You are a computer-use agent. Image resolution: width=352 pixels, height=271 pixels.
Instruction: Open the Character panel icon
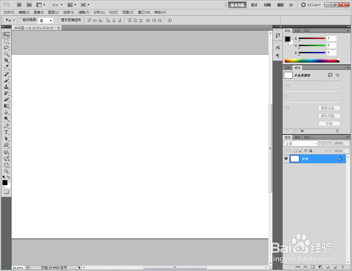(x=278, y=47)
